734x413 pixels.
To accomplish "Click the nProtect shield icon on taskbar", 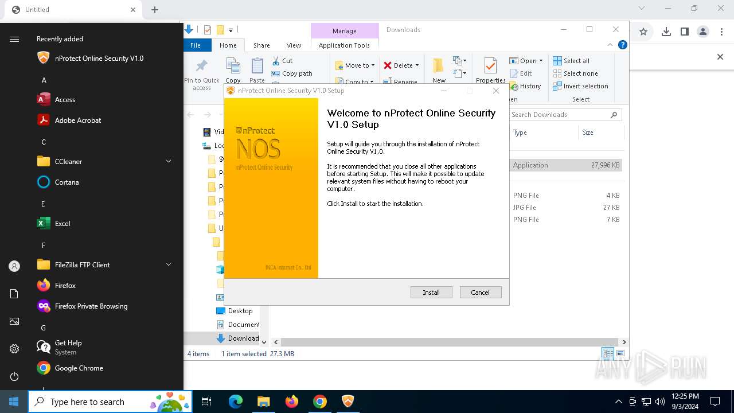I will [x=348, y=402].
